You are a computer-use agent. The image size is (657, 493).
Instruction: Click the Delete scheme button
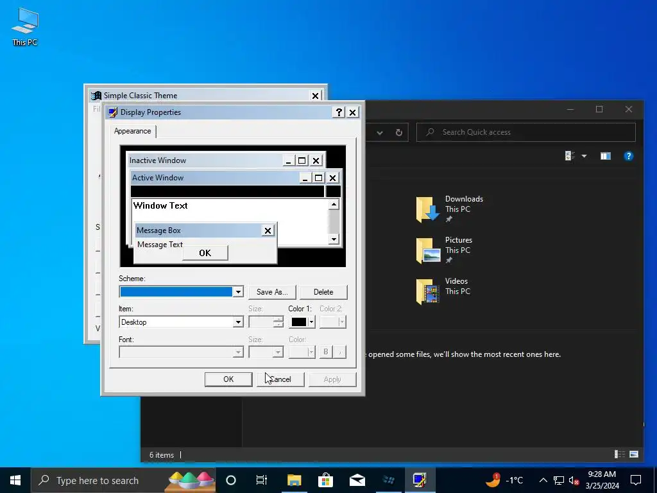323,292
